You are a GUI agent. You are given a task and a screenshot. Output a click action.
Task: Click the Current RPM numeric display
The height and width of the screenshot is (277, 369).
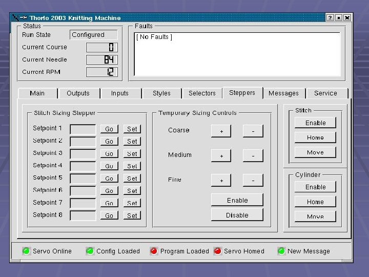coord(102,72)
